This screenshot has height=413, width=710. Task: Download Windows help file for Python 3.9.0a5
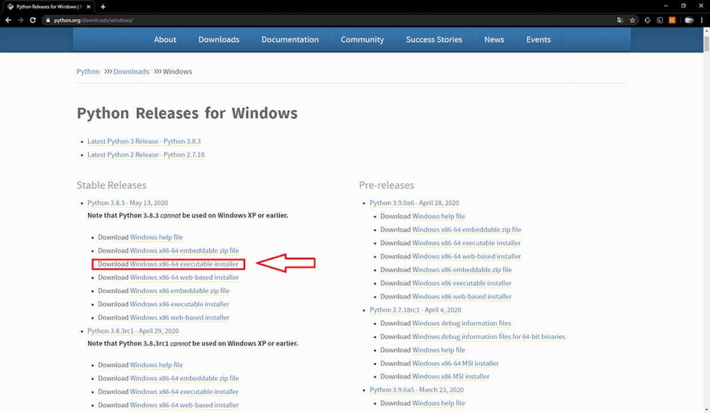pyautogui.click(x=439, y=403)
